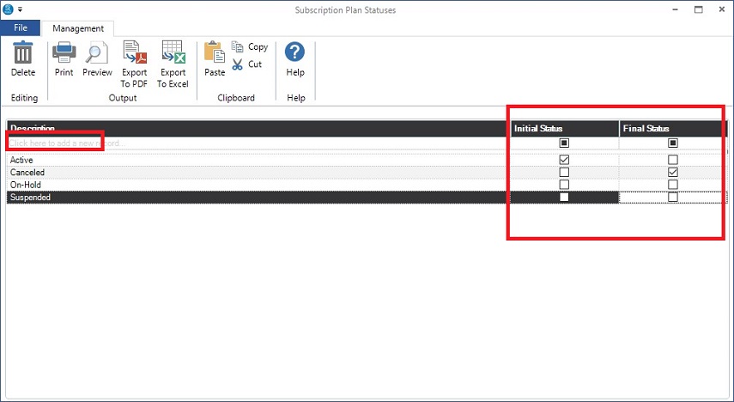Click the Copy icon in Clipboard group
The height and width of the screenshot is (402, 734).
(x=239, y=47)
